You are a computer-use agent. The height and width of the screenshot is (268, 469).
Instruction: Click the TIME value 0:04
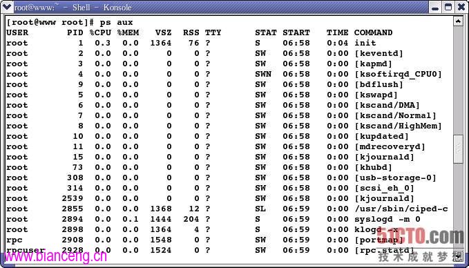pyautogui.click(x=337, y=43)
